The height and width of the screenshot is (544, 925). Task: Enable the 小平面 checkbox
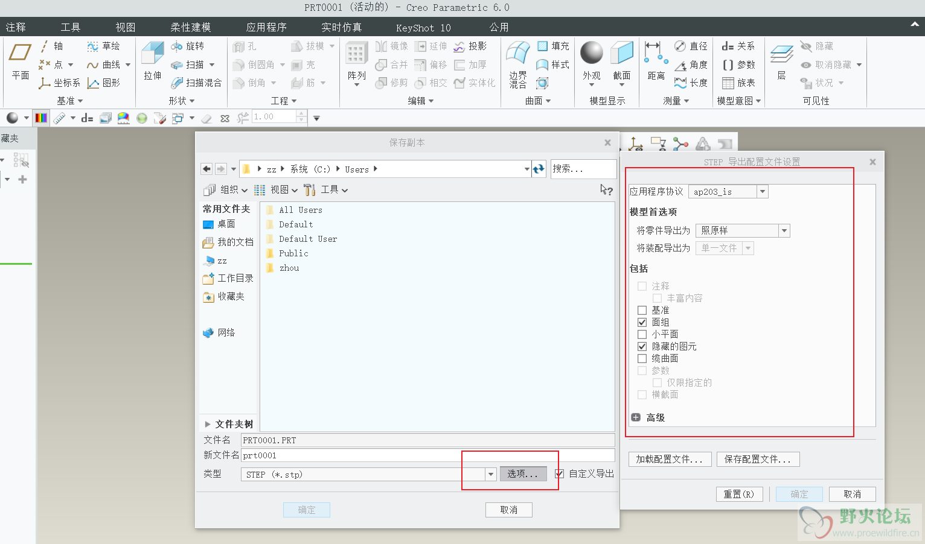point(642,334)
